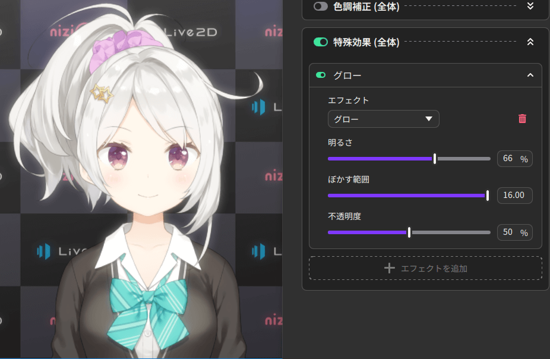Click the 色調補正 (全体) section title

coord(366,7)
